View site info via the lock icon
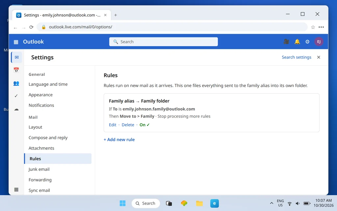The width and height of the screenshot is (337, 211). pyautogui.click(x=44, y=27)
